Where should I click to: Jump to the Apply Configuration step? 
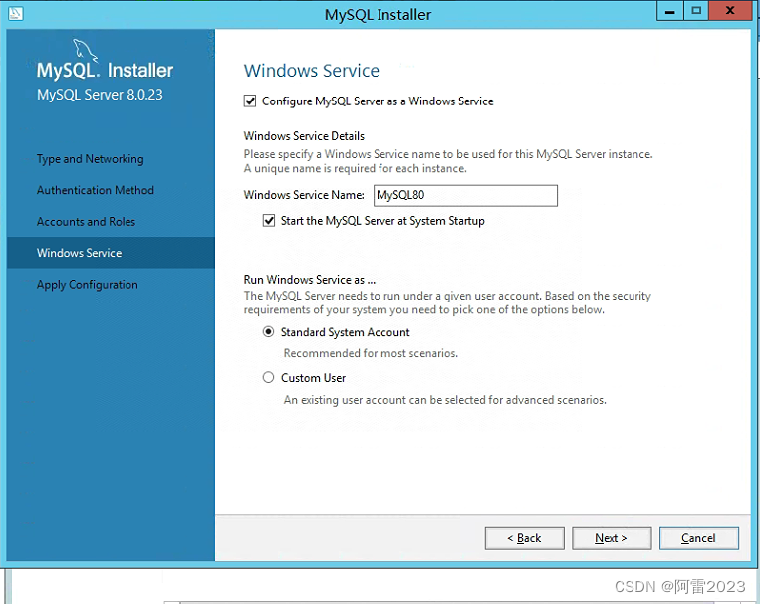pyautogui.click(x=88, y=285)
